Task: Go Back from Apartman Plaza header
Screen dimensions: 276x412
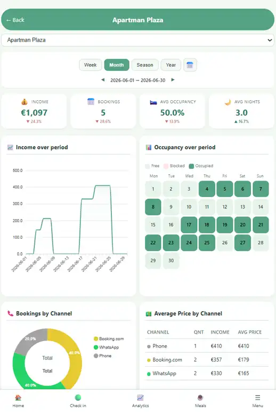Action: tap(15, 20)
